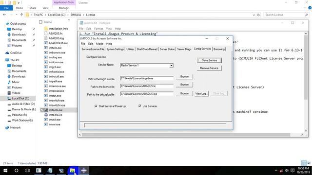The image size is (312, 175).
Task: Switch to the Start/Stop/Reread tab
Action: click(x=147, y=49)
